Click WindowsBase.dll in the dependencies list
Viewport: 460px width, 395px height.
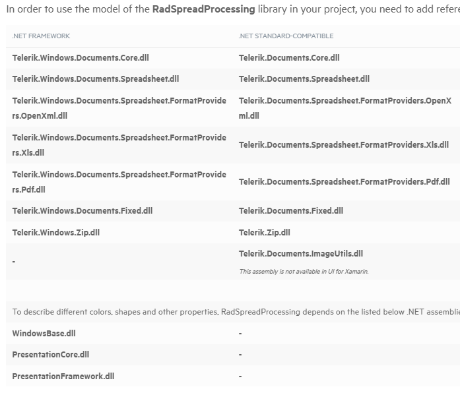click(44, 334)
